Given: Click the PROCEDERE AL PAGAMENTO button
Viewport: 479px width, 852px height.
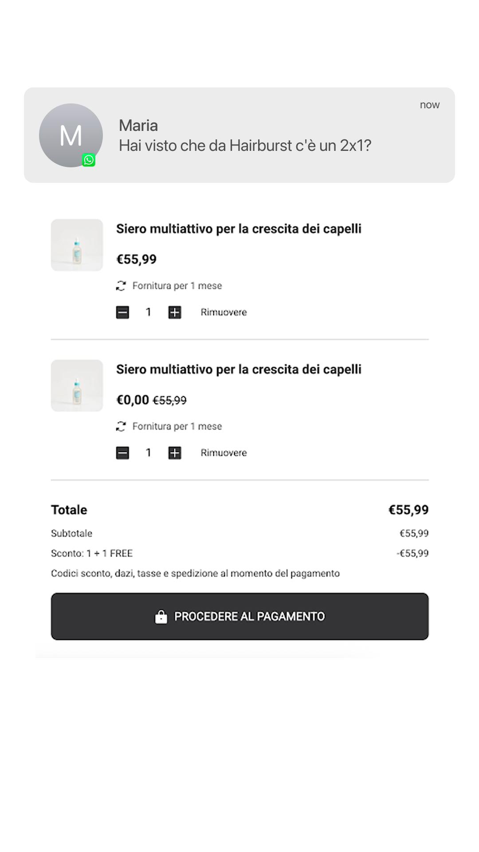Looking at the screenshot, I should (x=239, y=616).
